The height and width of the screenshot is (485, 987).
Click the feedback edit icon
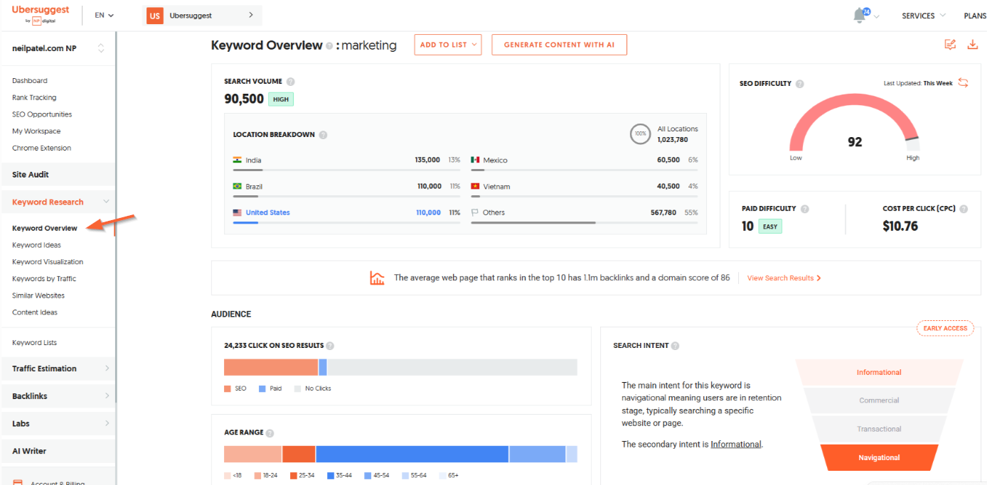(950, 45)
